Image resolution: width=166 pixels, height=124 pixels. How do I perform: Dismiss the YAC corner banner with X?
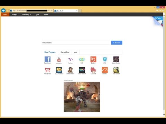155,24
